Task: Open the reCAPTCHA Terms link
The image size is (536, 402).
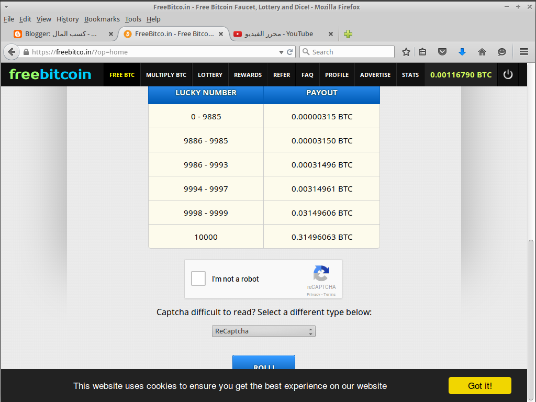Action: (x=330, y=294)
